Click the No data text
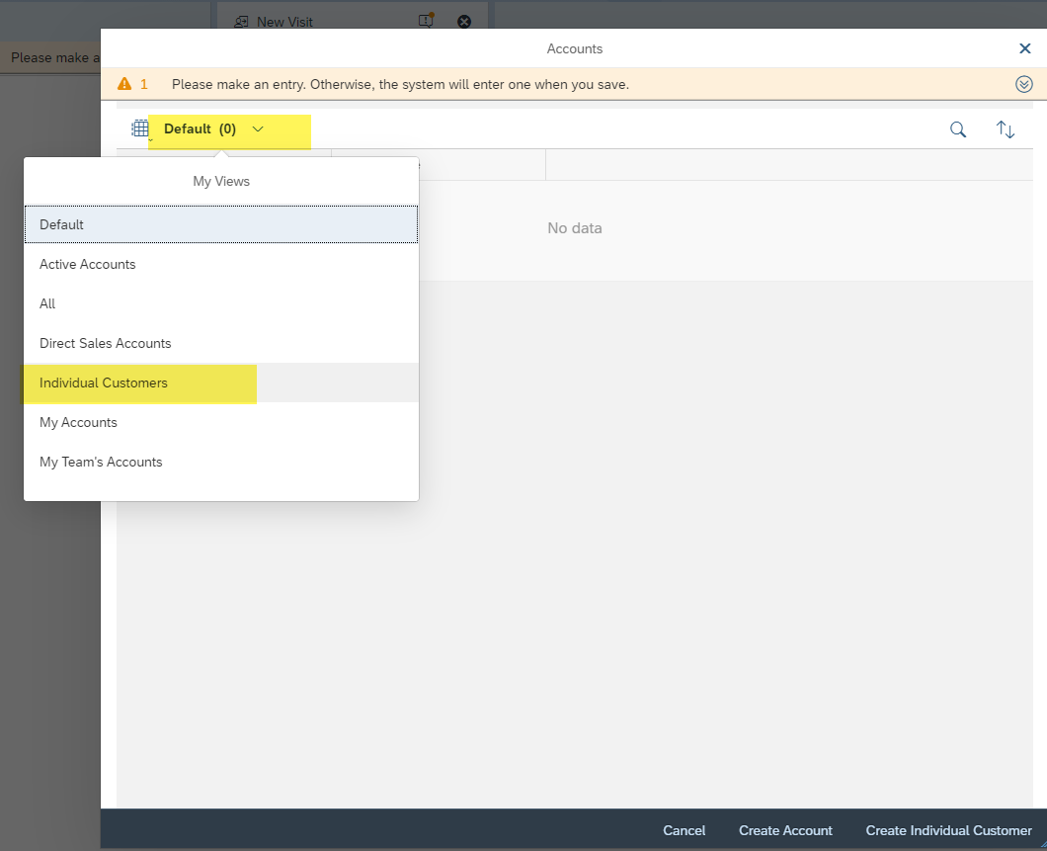Screen dimensions: 1047x851 tap(574, 228)
